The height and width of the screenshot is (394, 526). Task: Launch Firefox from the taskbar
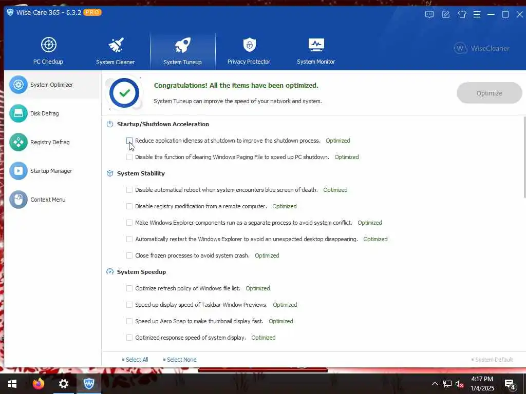(x=38, y=383)
